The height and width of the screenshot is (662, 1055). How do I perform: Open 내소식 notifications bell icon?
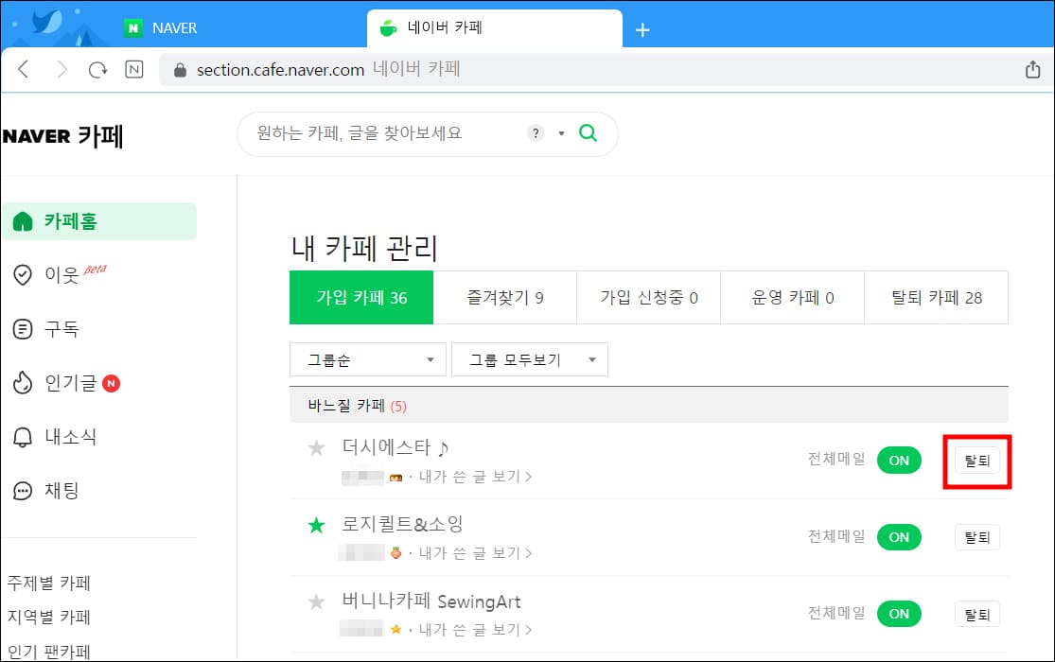click(x=21, y=437)
